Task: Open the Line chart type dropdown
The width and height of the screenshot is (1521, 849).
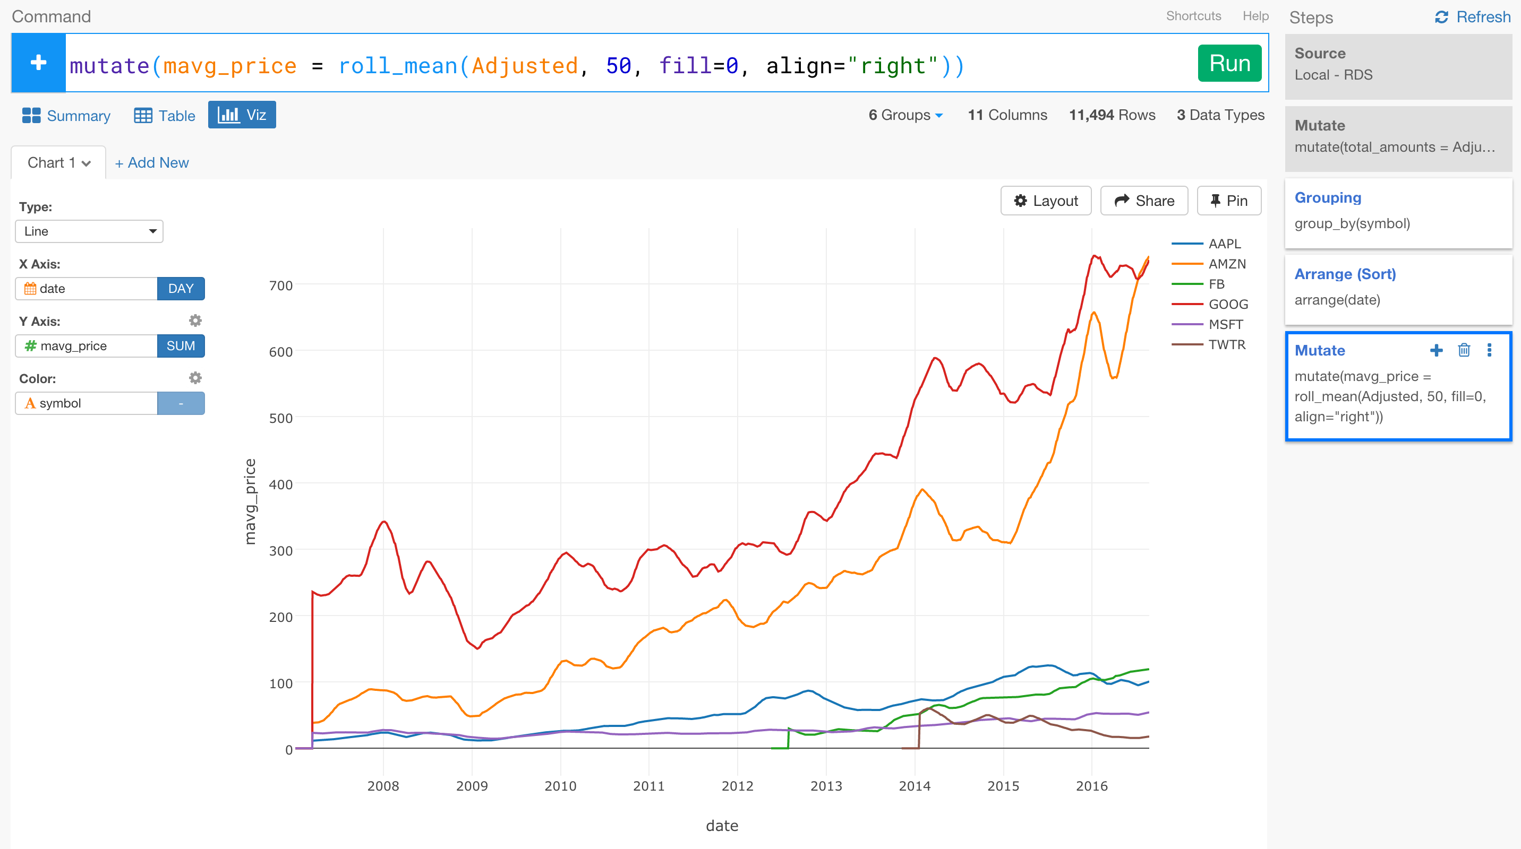Action: [x=89, y=231]
